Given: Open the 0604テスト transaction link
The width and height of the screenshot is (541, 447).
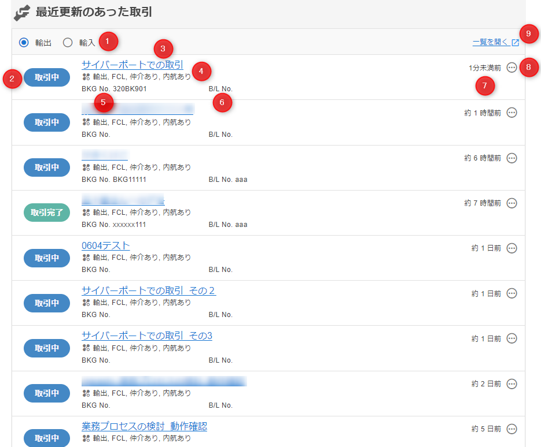Looking at the screenshot, I should [105, 245].
